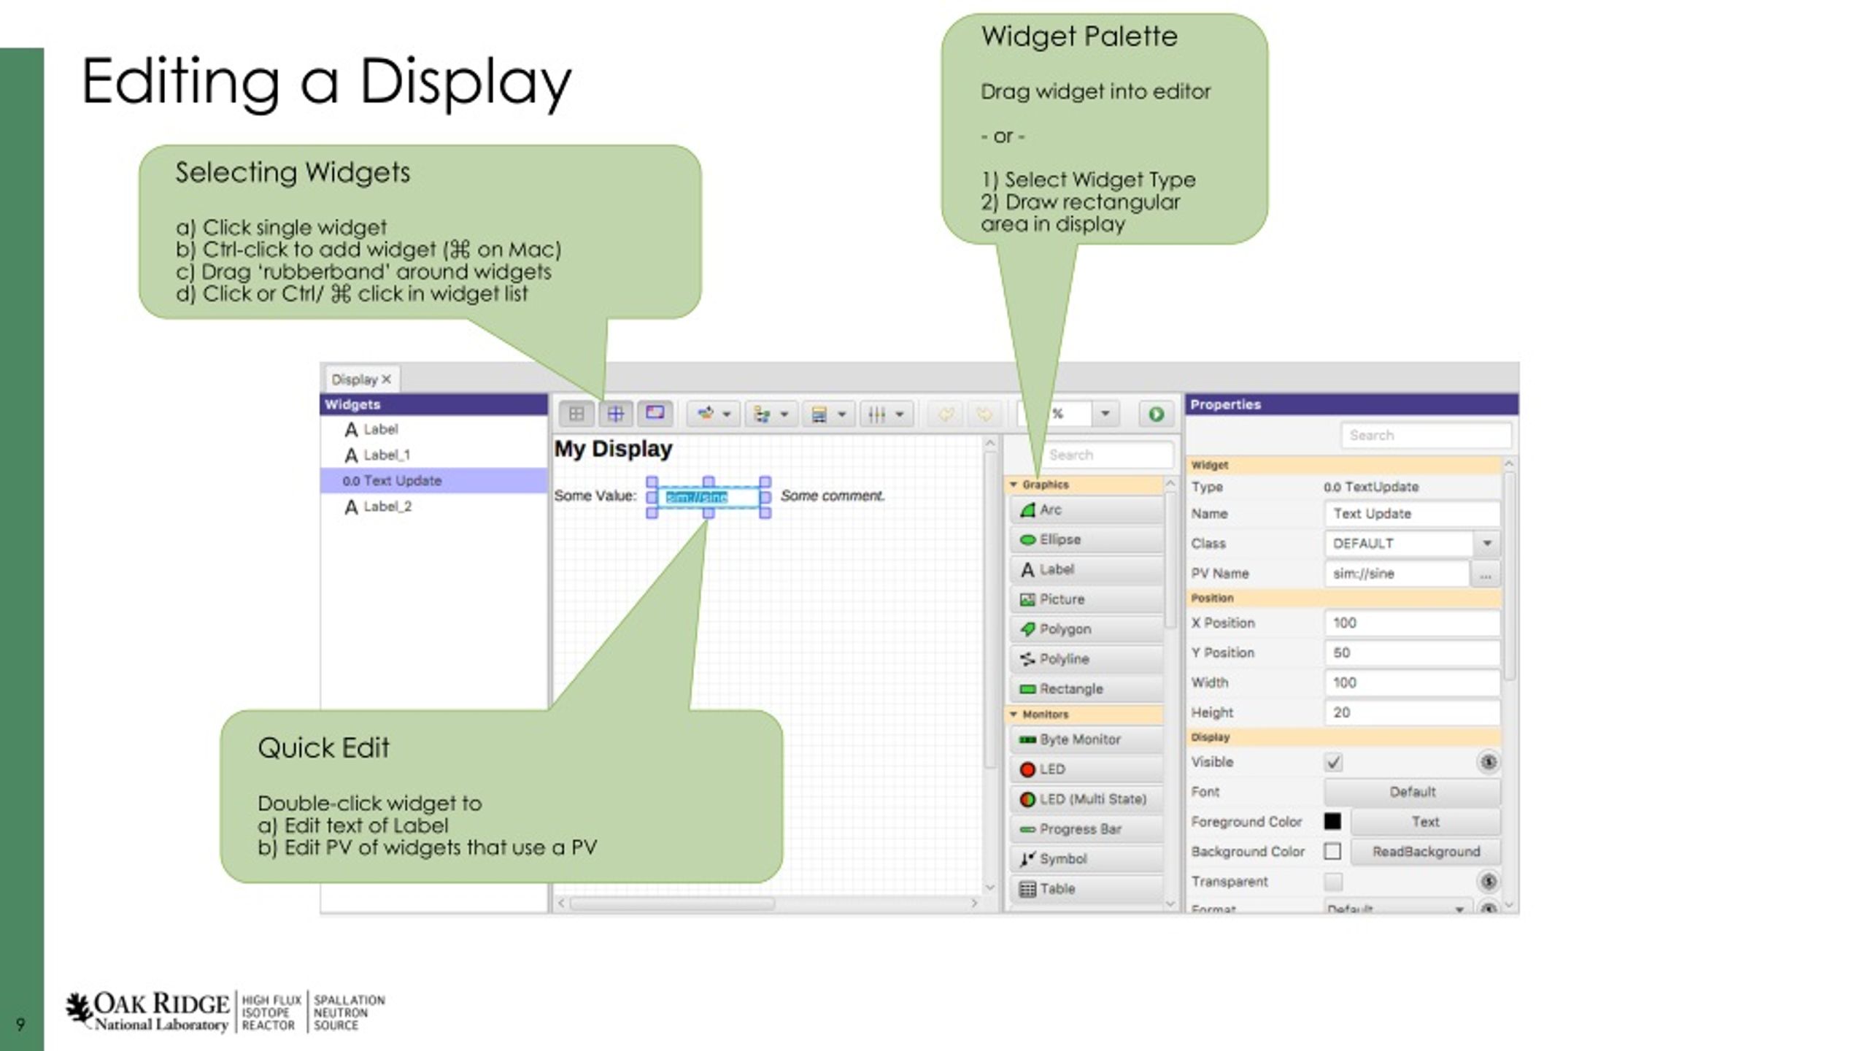
Task: Choose the Rectangle widget in the palette
Action: pyautogui.click(x=1087, y=689)
